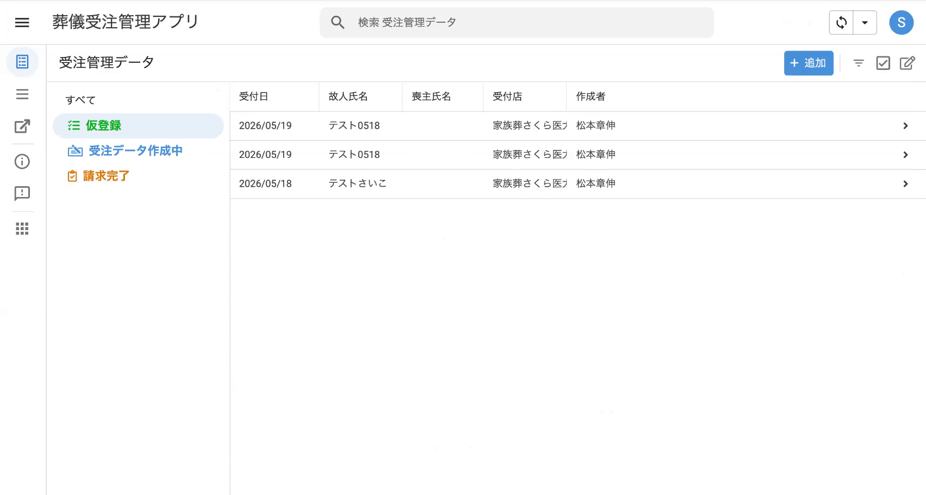Open the filter icon in toolbar
The width and height of the screenshot is (926, 495).
click(x=859, y=64)
